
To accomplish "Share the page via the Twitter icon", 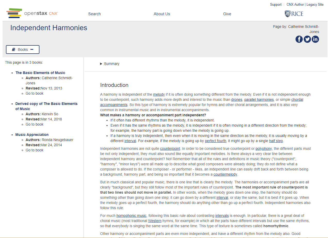I will click(x=307, y=39).
